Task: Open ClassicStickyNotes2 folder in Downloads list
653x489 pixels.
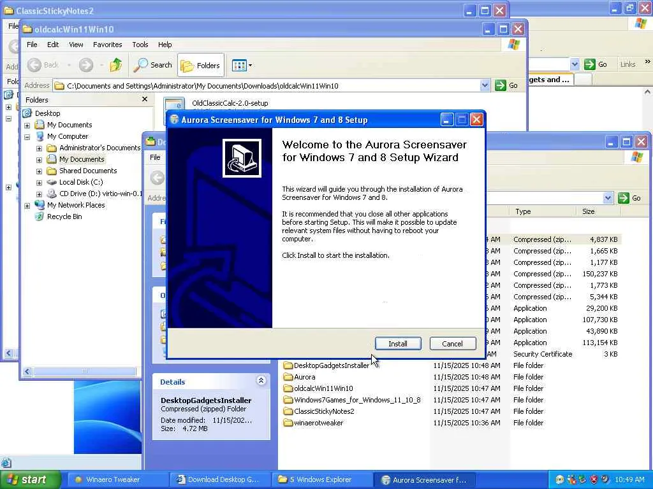Action: [324, 411]
